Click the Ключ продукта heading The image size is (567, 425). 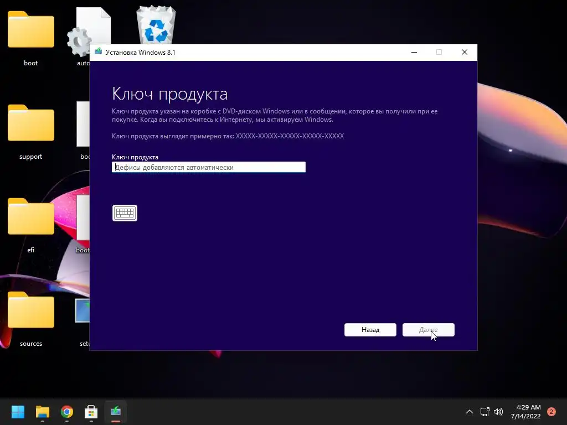pyautogui.click(x=169, y=94)
